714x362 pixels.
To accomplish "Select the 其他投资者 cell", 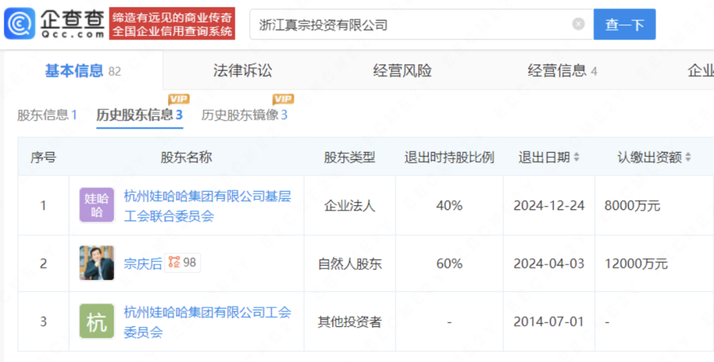I will [350, 322].
